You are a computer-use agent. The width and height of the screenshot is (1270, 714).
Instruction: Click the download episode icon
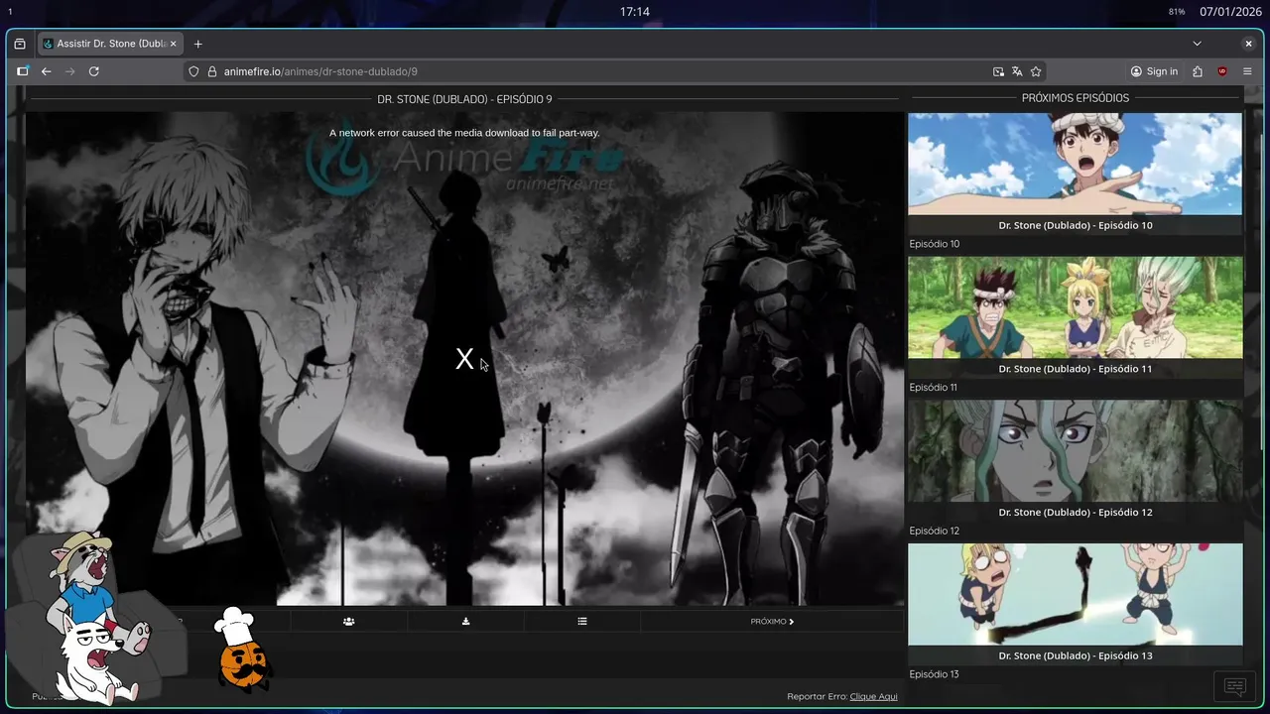click(x=465, y=622)
